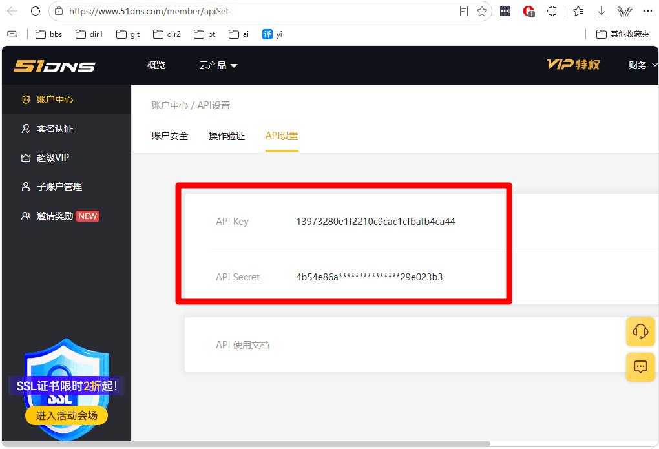659x449 pixels.
Task: Open 其他收藏夹 bookmarks folder
Action: click(x=623, y=34)
